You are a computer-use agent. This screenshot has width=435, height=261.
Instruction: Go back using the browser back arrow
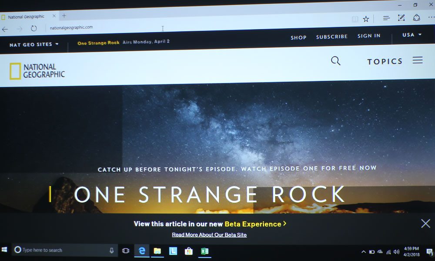point(5,29)
